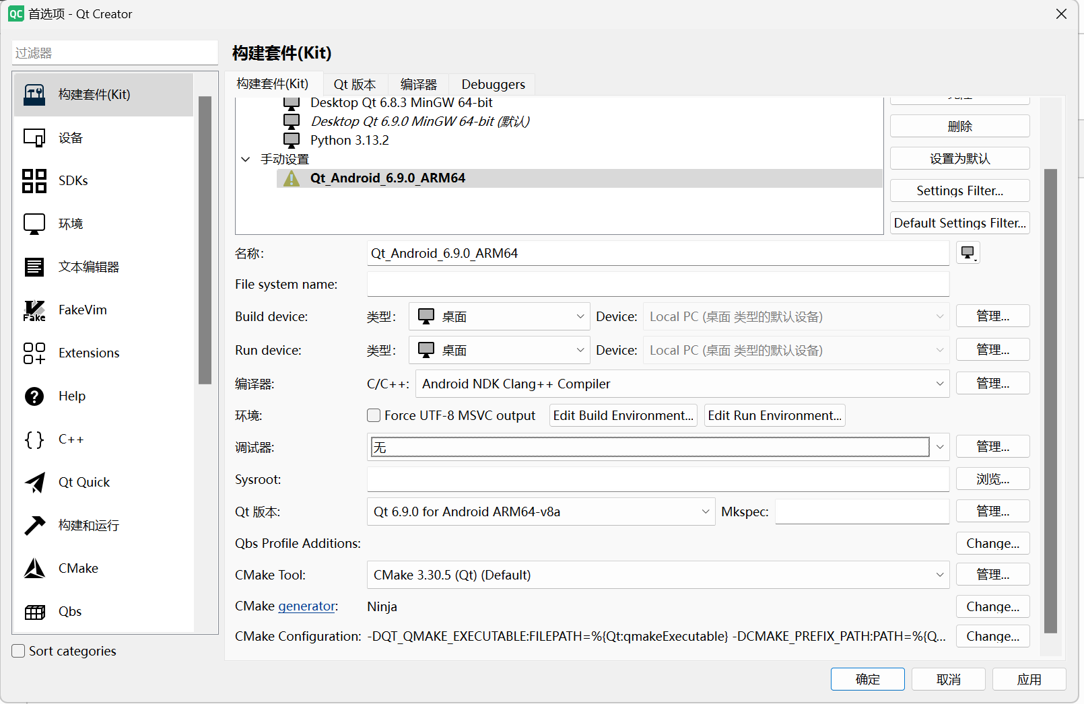The image size is (1084, 704).
Task: Toggle Force UTF-8 MSVC output checkbox
Action: pos(374,416)
